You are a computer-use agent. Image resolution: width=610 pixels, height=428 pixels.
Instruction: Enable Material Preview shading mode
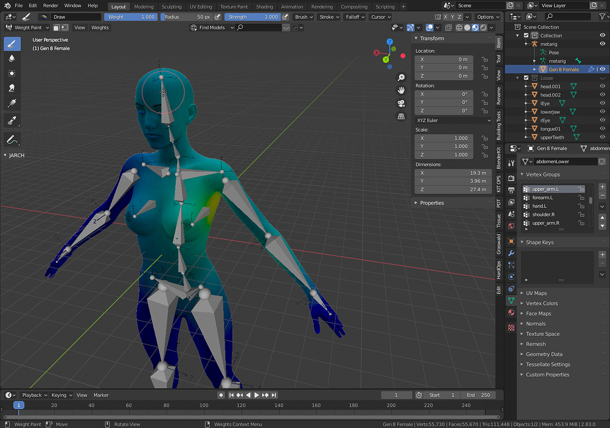tap(474, 27)
